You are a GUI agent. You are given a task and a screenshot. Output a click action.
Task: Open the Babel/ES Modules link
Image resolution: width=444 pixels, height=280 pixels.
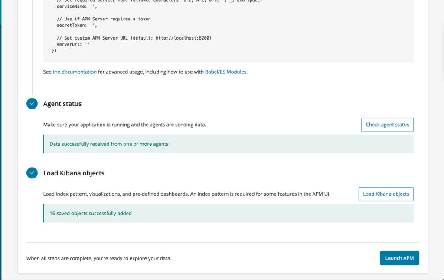tap(225, 72)
